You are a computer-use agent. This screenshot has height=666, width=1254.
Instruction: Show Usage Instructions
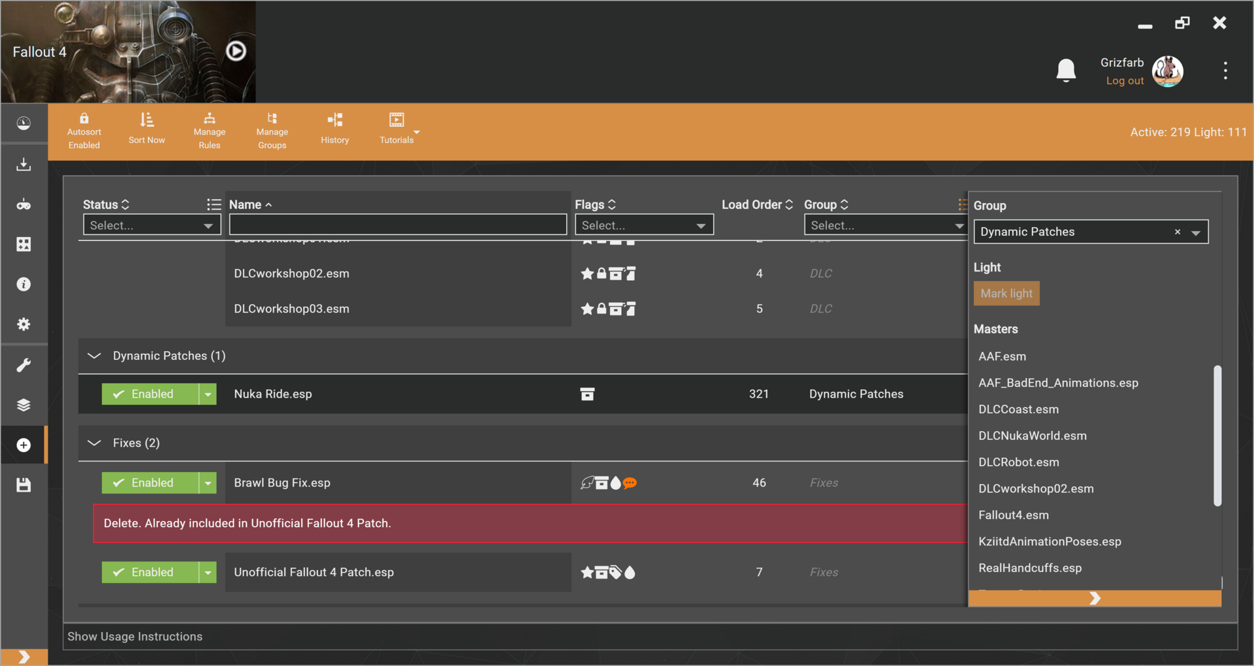(135, 637)
